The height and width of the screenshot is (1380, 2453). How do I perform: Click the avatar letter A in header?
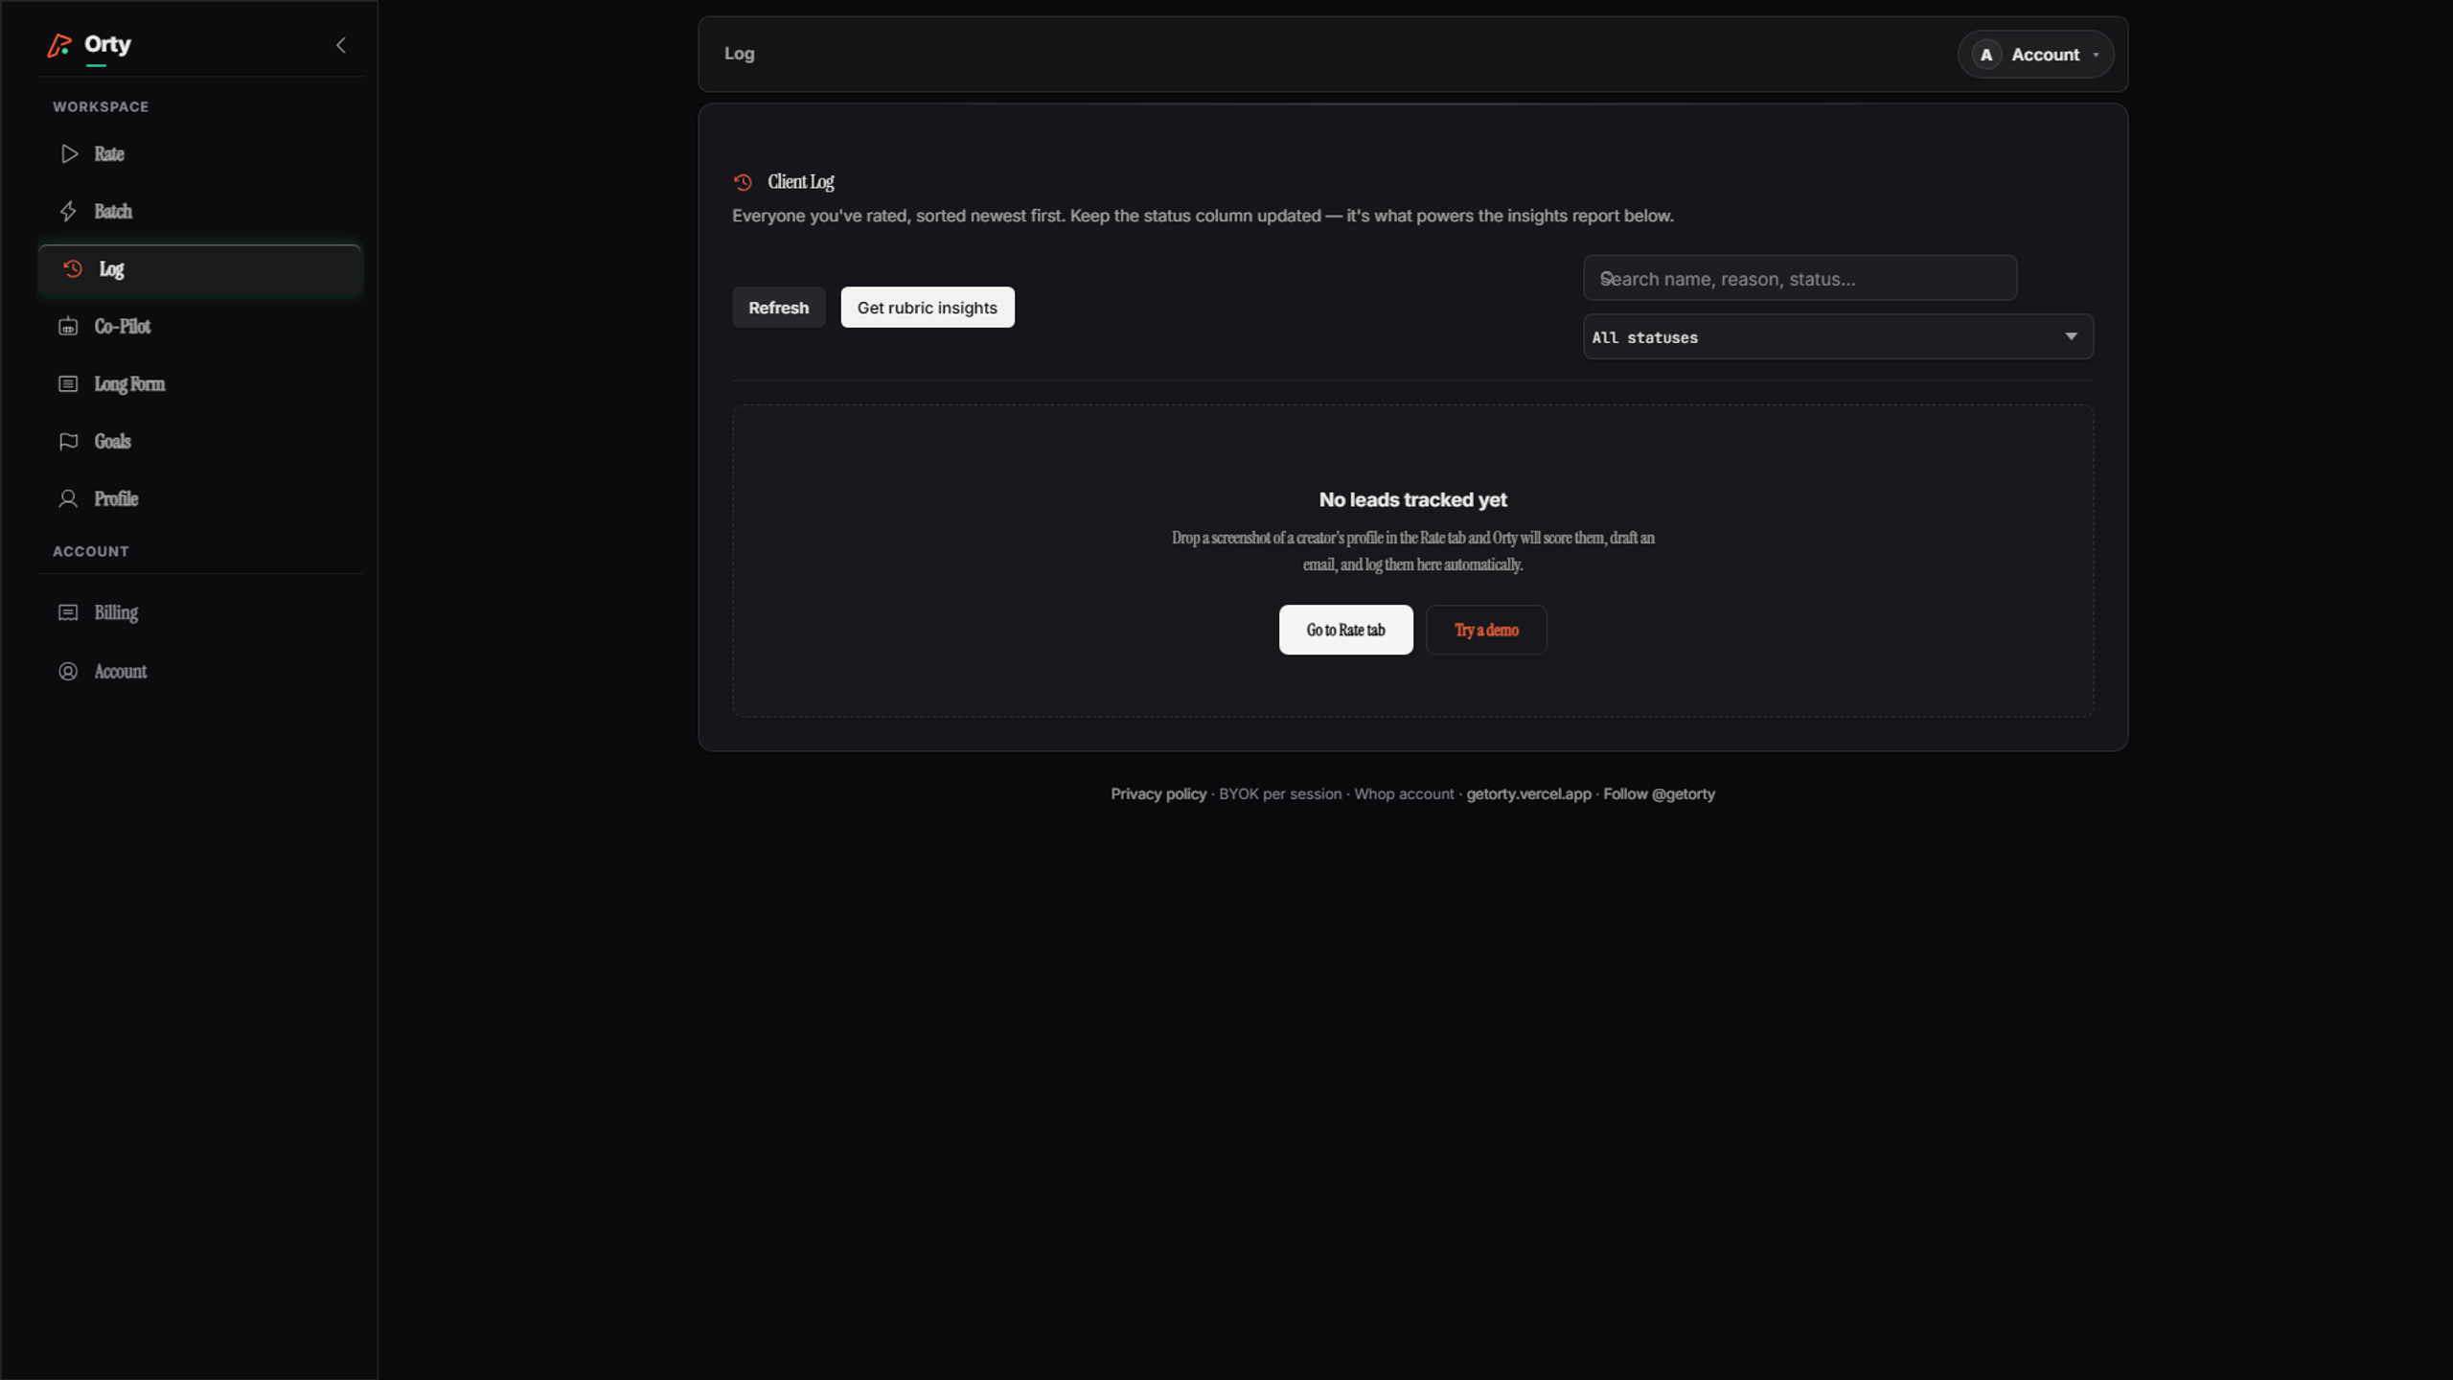1986,55
